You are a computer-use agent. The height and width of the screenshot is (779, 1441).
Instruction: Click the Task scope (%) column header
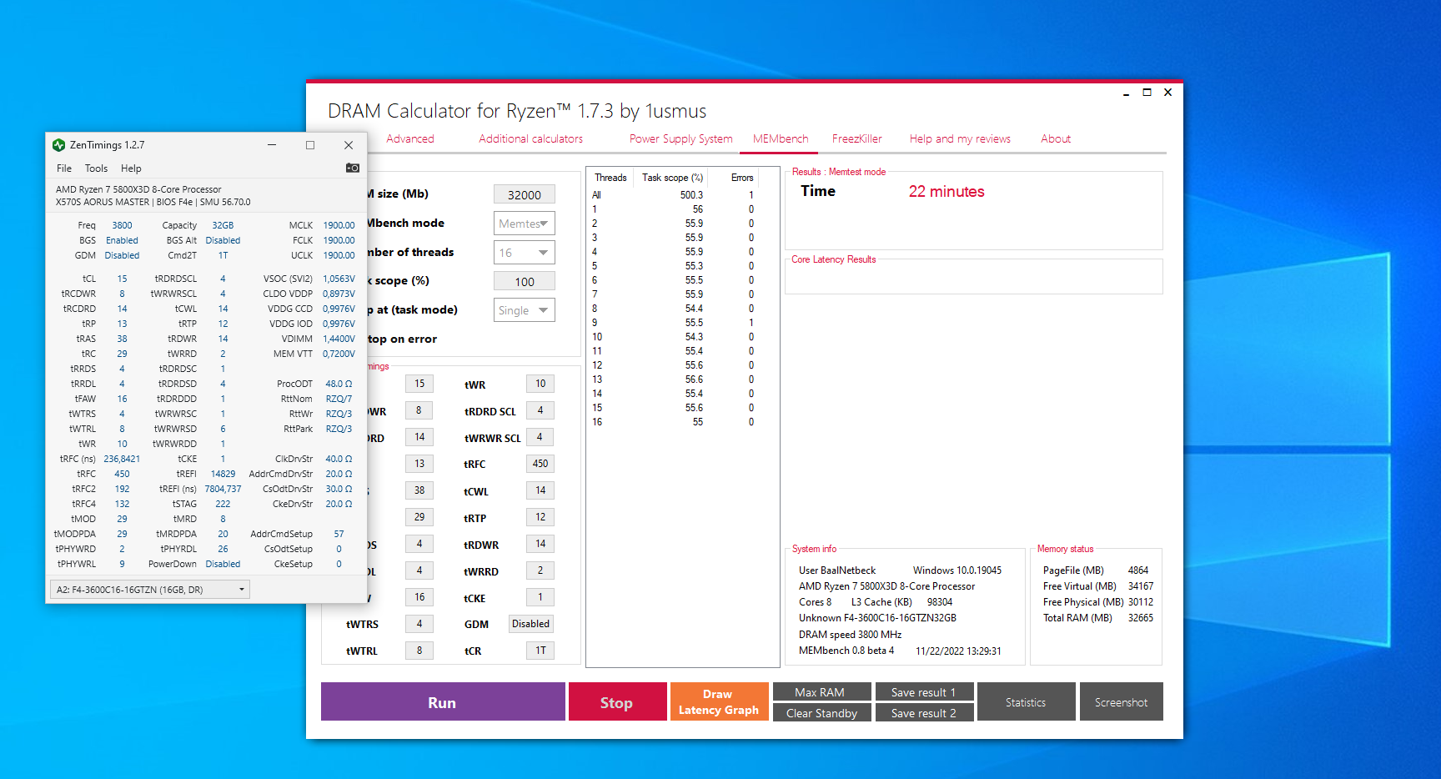tap(672, 178)
